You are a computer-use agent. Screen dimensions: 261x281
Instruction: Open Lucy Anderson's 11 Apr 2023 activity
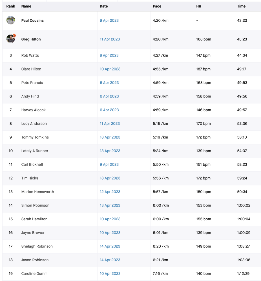coord(110,123)
